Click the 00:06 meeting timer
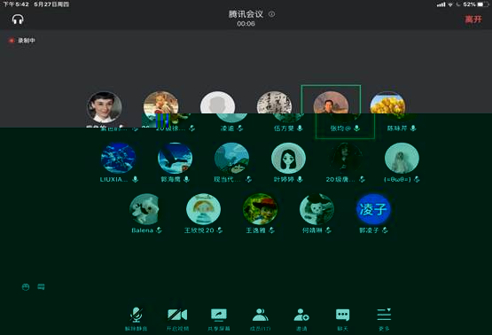Viewport: 492px width, 335px height. click(x=246, y=24)
